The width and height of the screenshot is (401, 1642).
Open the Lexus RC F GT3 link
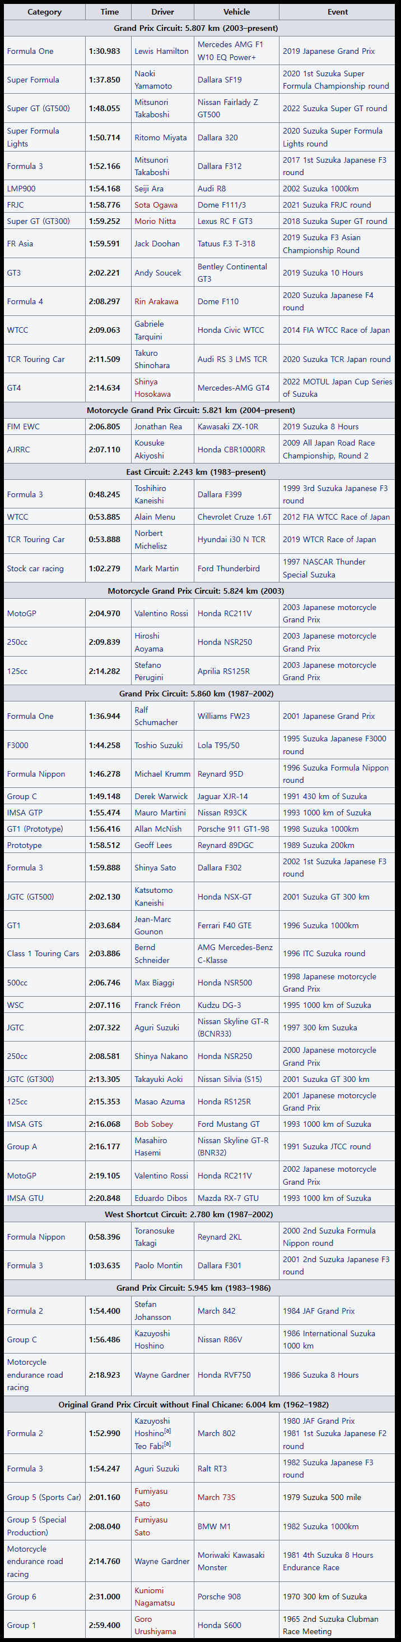pos(225,221)
